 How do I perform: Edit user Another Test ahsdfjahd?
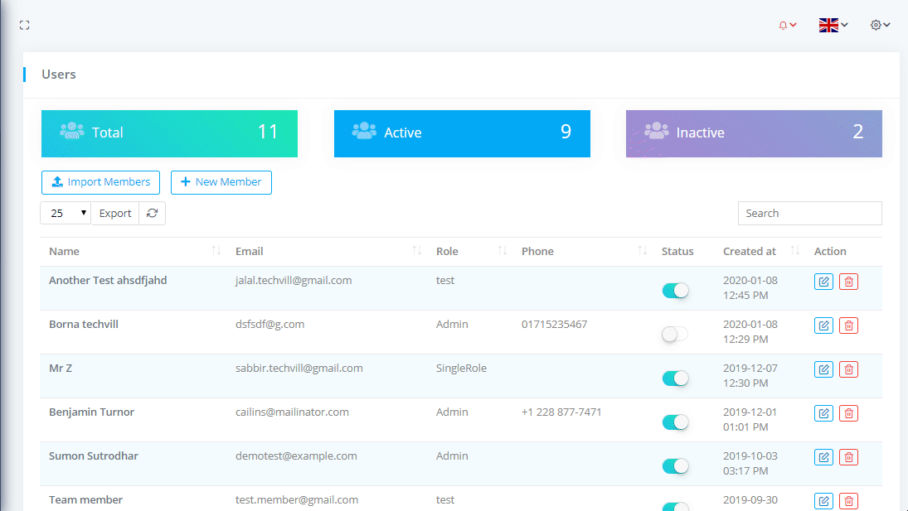823,282
